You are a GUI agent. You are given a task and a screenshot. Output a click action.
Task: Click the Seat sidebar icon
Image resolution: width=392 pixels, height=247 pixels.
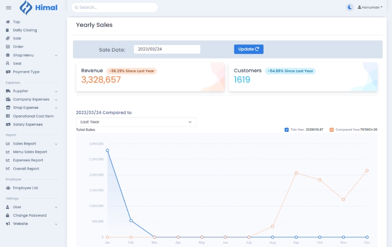click(x=8, y=63)
